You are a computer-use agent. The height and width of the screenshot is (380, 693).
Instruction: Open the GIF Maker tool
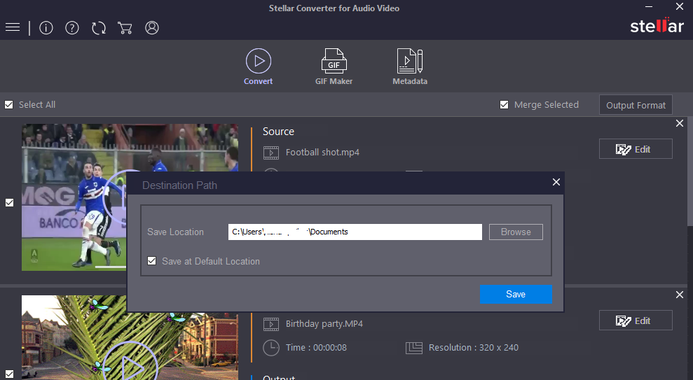[334, 66]
